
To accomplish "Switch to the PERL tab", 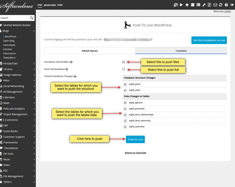I will pyautogui.click(x=60, y=5).
